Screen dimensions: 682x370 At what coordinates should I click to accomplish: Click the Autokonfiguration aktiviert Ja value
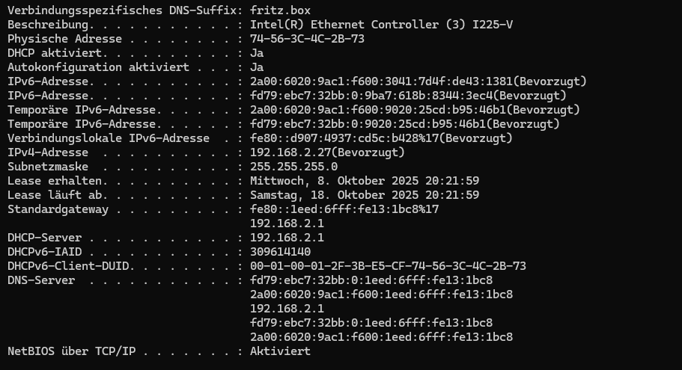257,67
